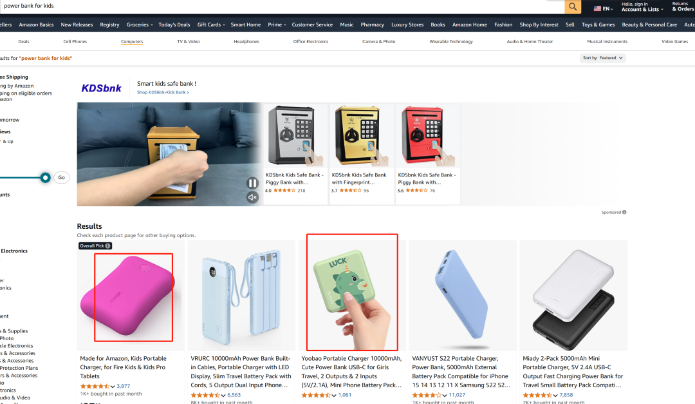The height and width of the screenshot is (404, 695).
Task: Click the KDSbnk brand logo
Action: [101, 88]
